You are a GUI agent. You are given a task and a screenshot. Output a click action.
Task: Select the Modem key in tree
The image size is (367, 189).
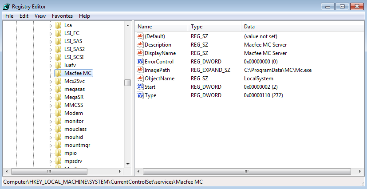[74, 113]
